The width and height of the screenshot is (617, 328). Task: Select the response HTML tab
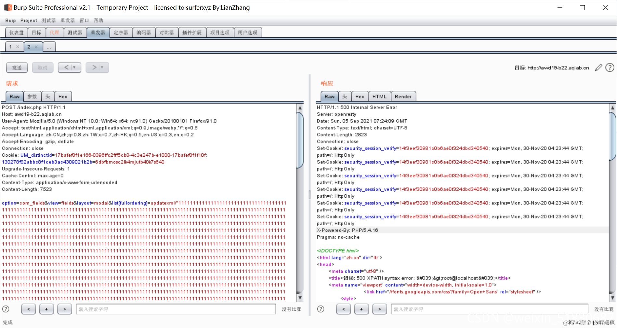[380, 97]
